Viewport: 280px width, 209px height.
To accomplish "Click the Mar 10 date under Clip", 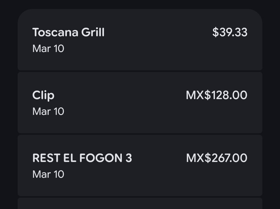I will [x=48, y=111].
